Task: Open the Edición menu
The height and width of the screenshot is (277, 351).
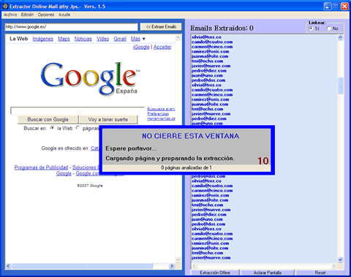Action: pyautogui.click(x=27, y=15)
